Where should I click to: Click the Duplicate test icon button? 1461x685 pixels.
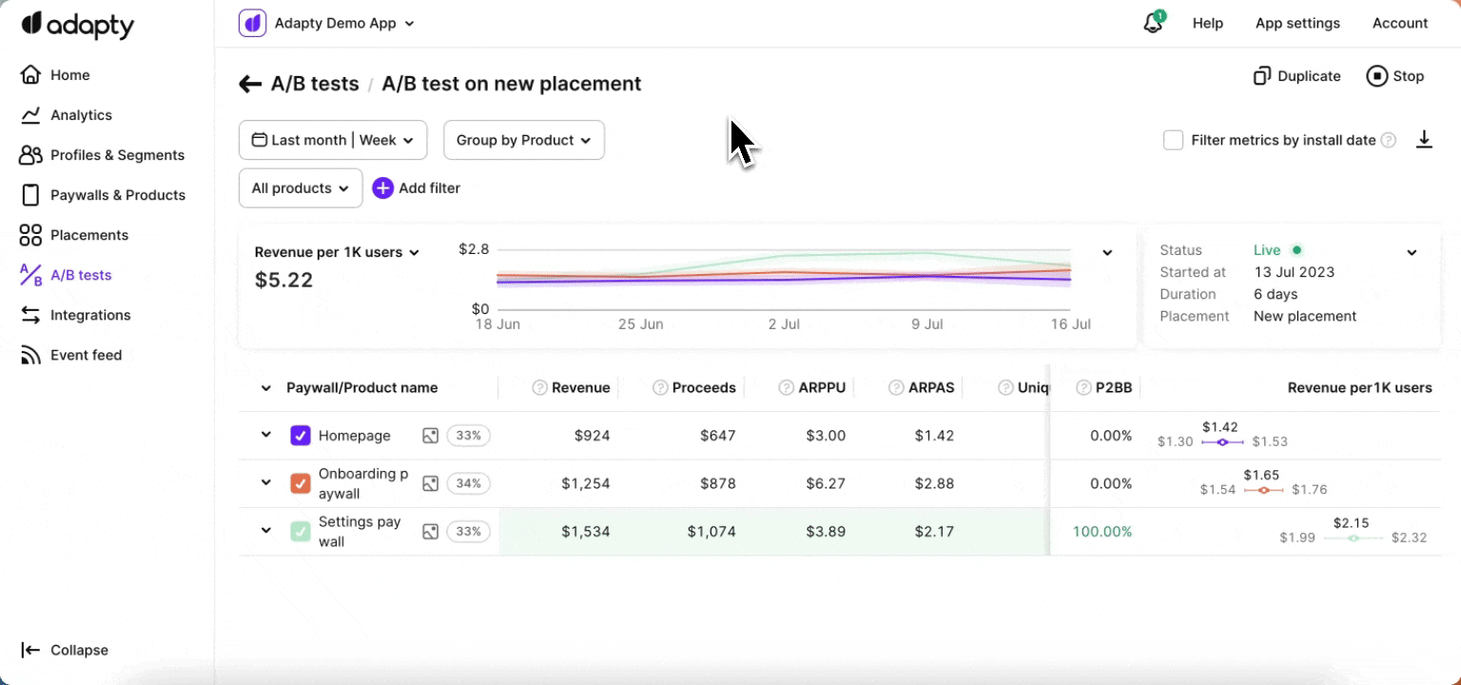click(1262, 76)
